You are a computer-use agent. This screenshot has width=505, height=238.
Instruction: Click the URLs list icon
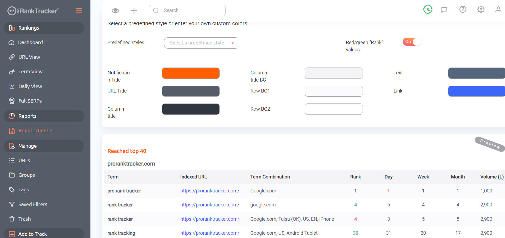[12, 160]
